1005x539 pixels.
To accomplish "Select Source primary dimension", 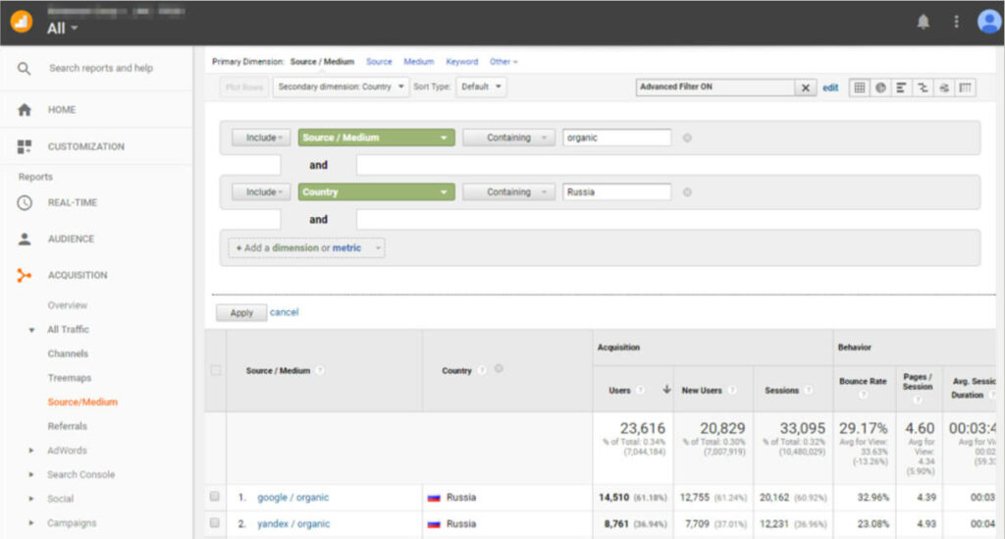I will 379,62.
